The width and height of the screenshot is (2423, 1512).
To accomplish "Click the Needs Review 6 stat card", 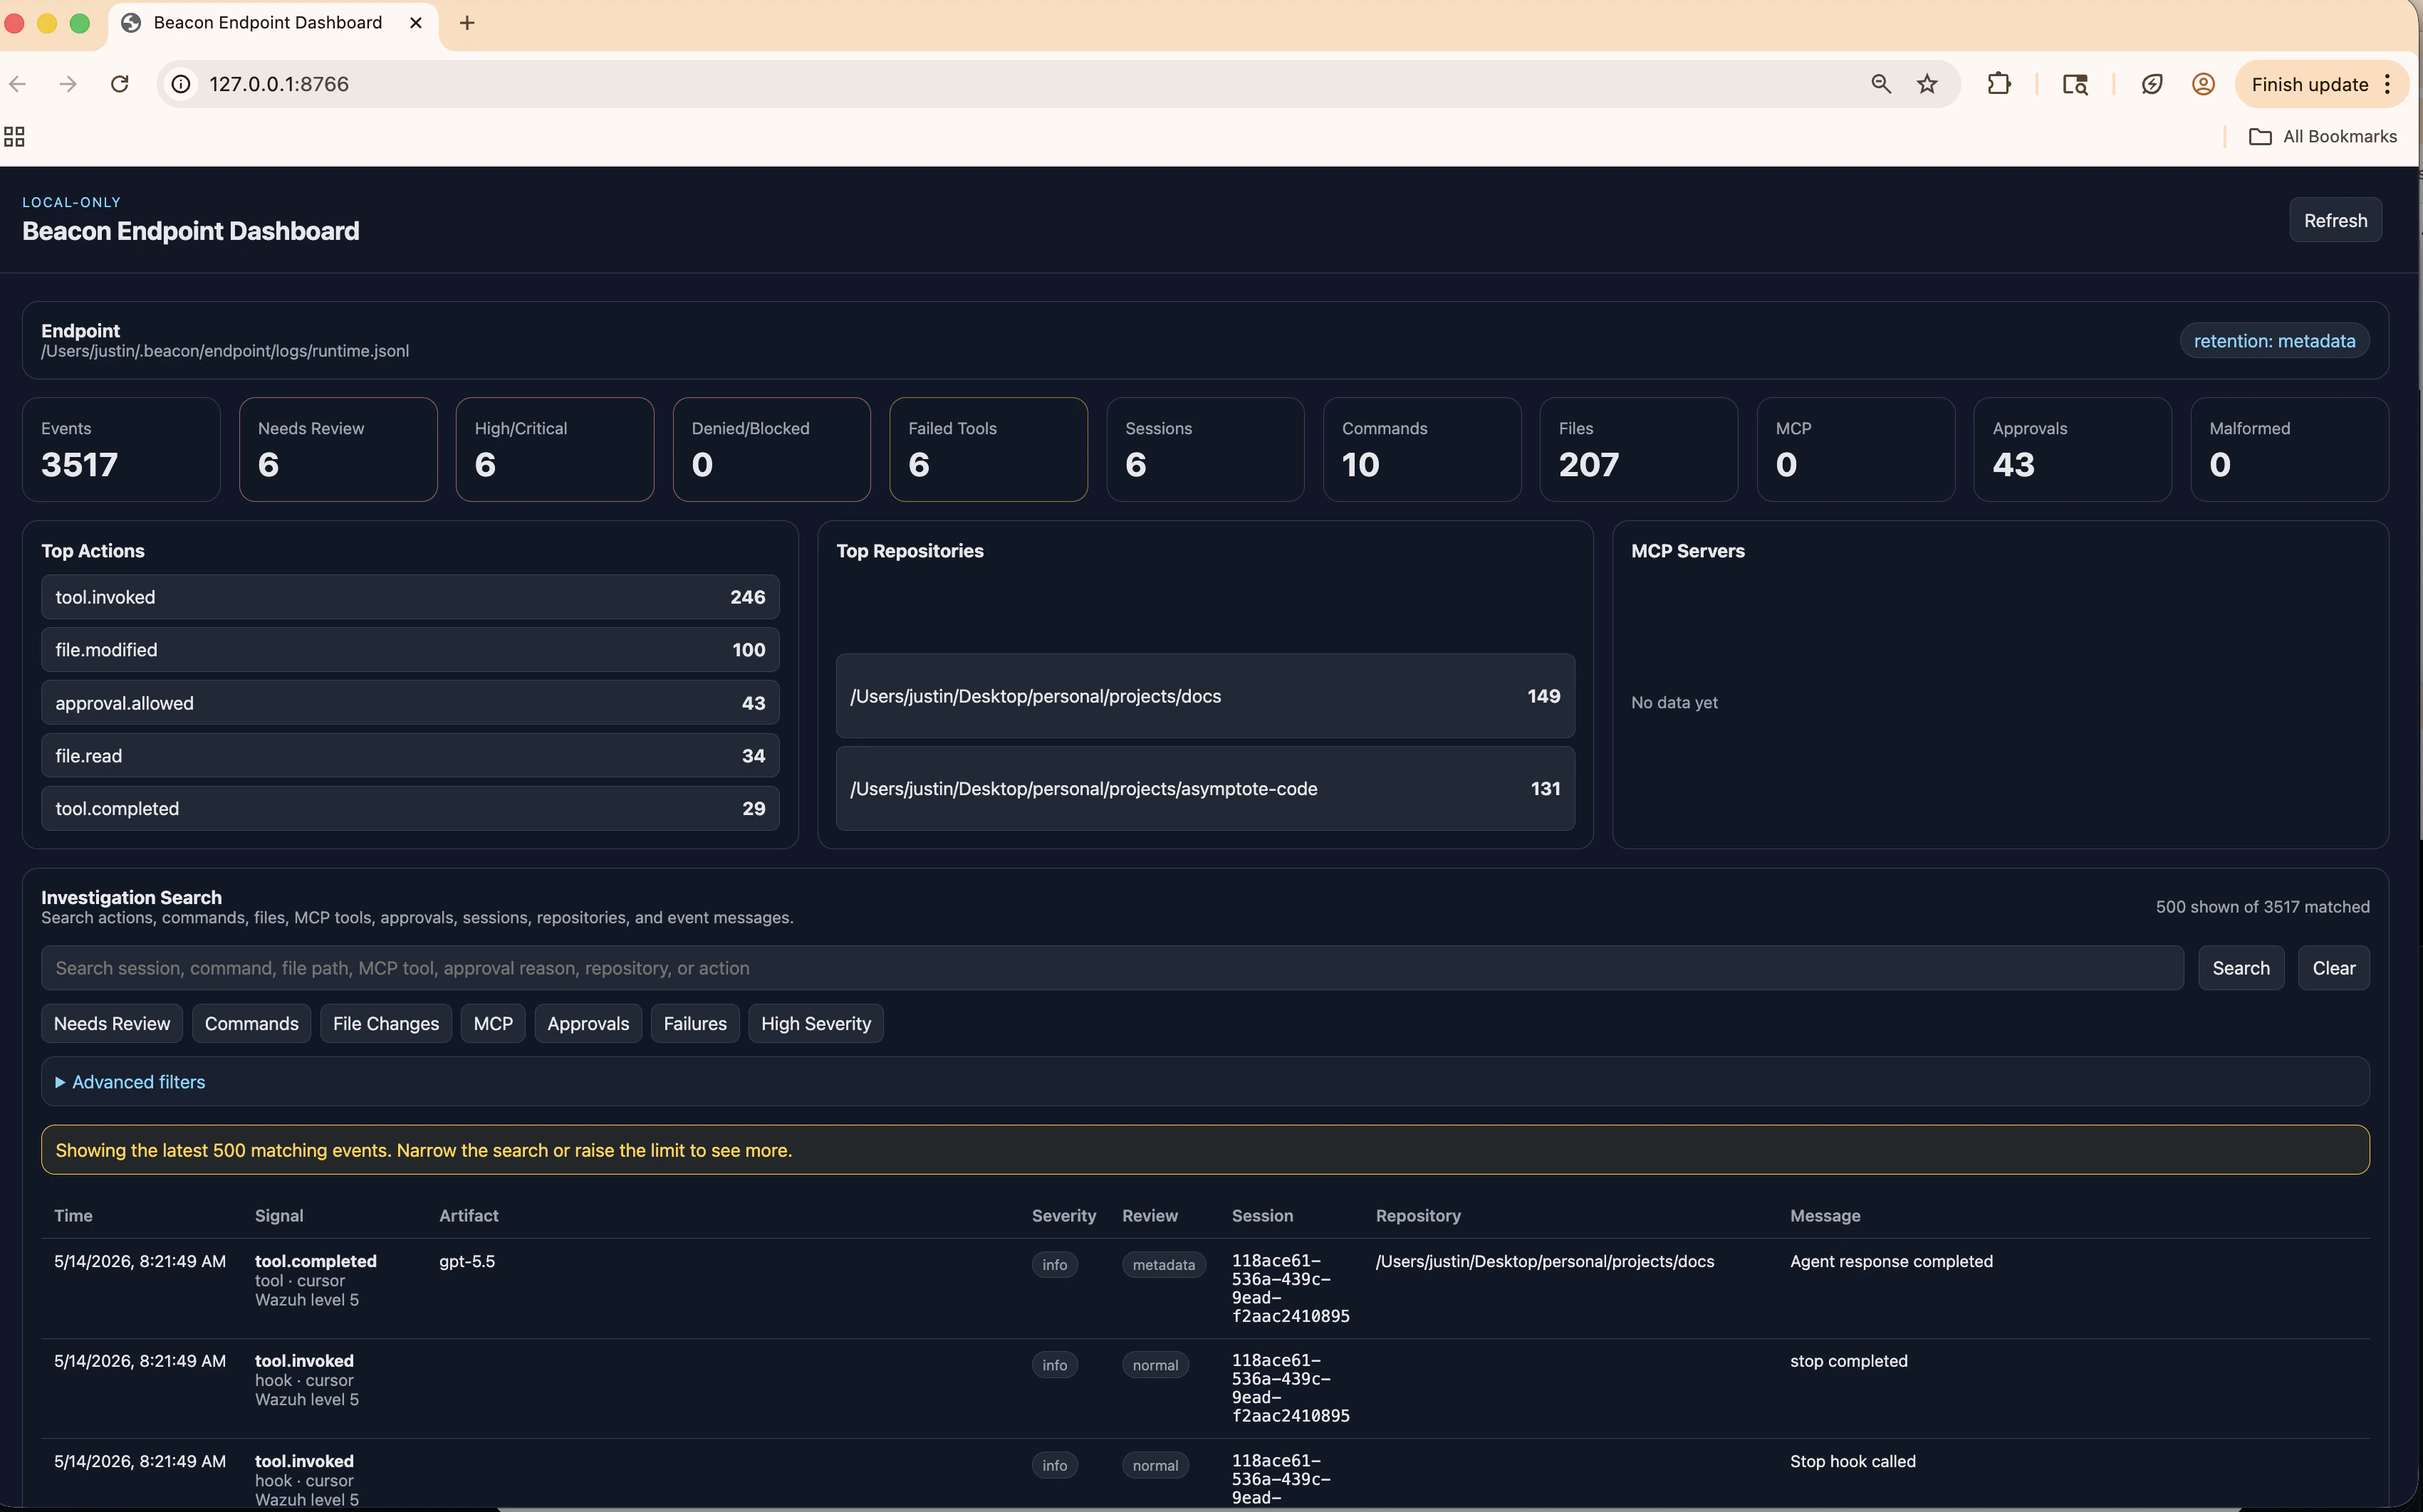I will [338, 450].
